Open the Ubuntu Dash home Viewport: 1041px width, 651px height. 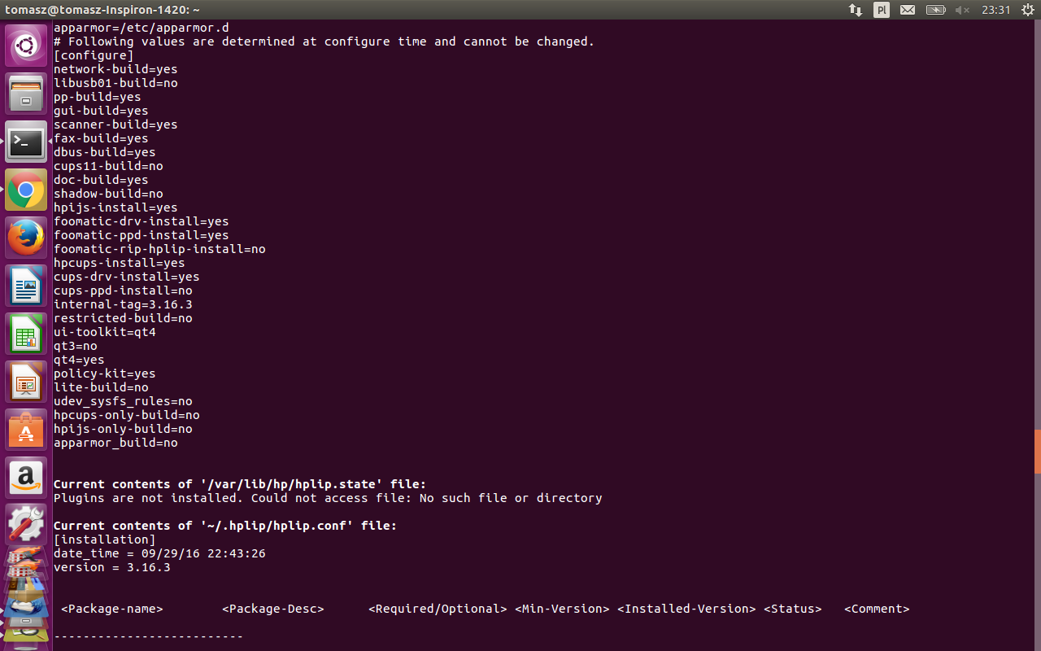26,46
